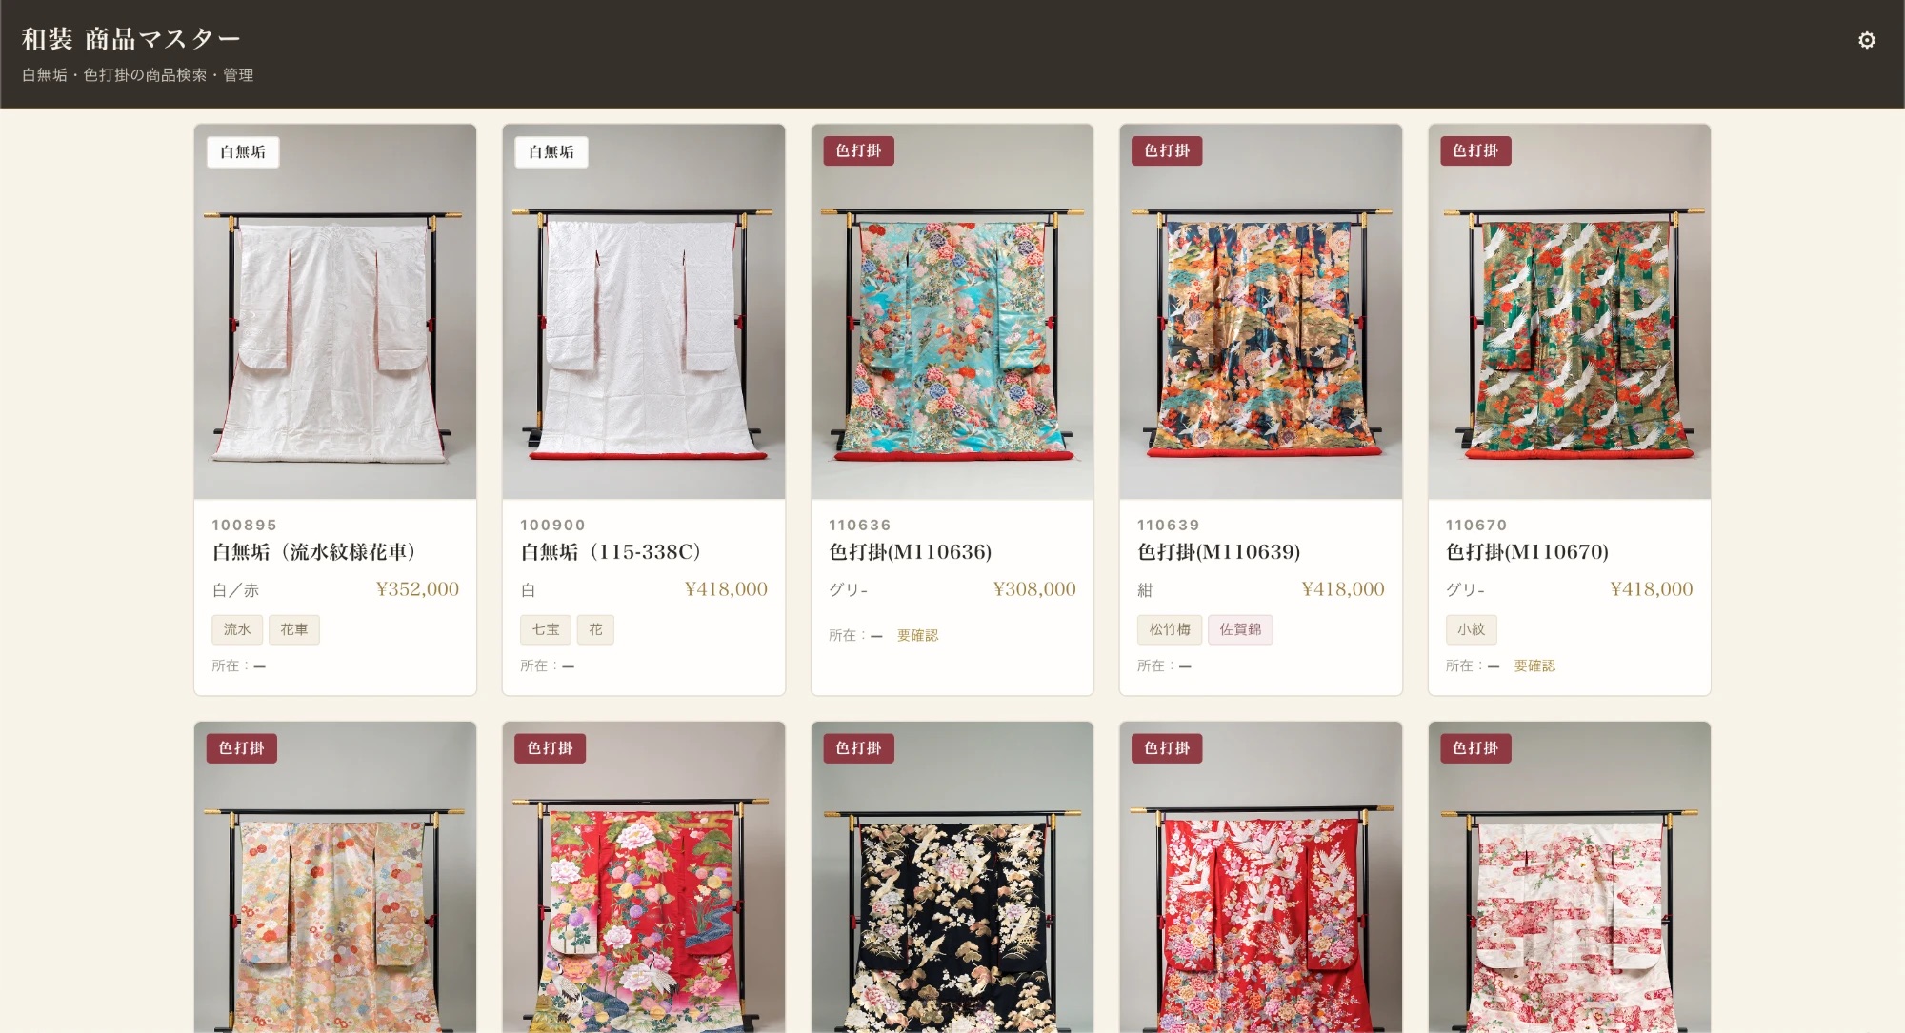The width and height of the screenshot is (1905, 1033).
Task: Open settings via the gear icon
Action: point(1866,40)
